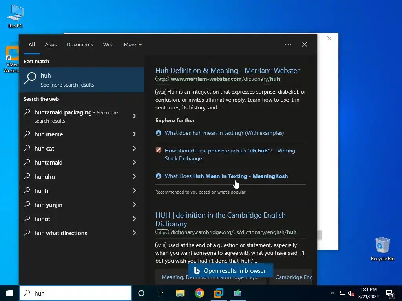Open Task View from the taskbar
The width and height of the screenshot is (402, 301).
(160, 293)
